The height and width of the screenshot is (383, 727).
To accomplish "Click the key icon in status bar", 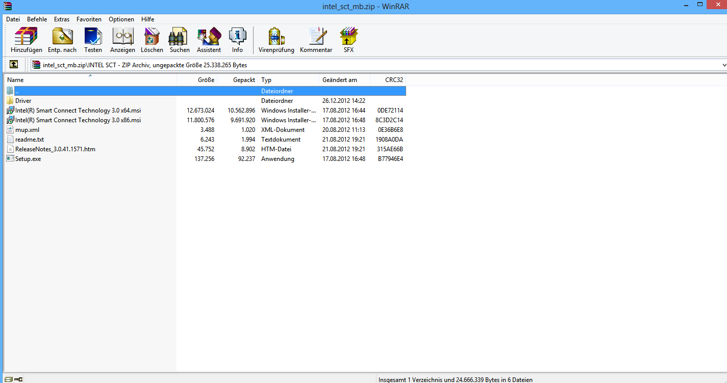I will pos(18,379).
